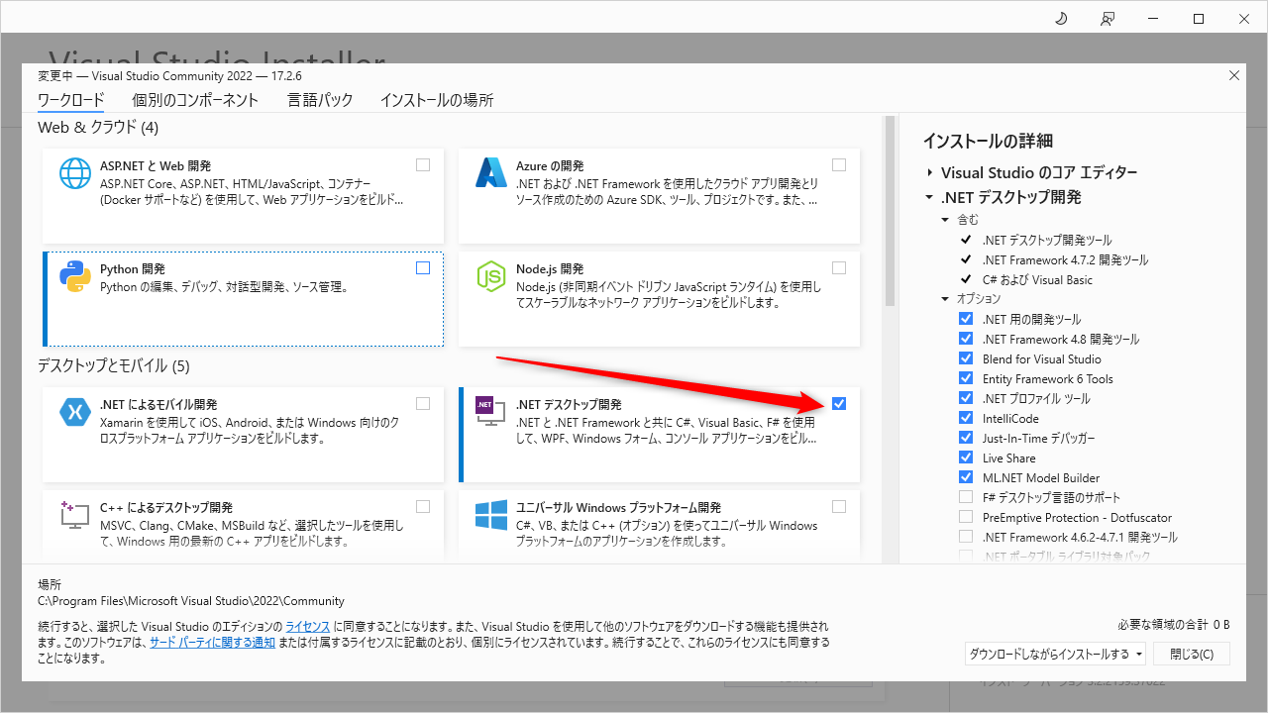Uncheck .NET Framework 4.8 開発ツール option

[966, 339]
